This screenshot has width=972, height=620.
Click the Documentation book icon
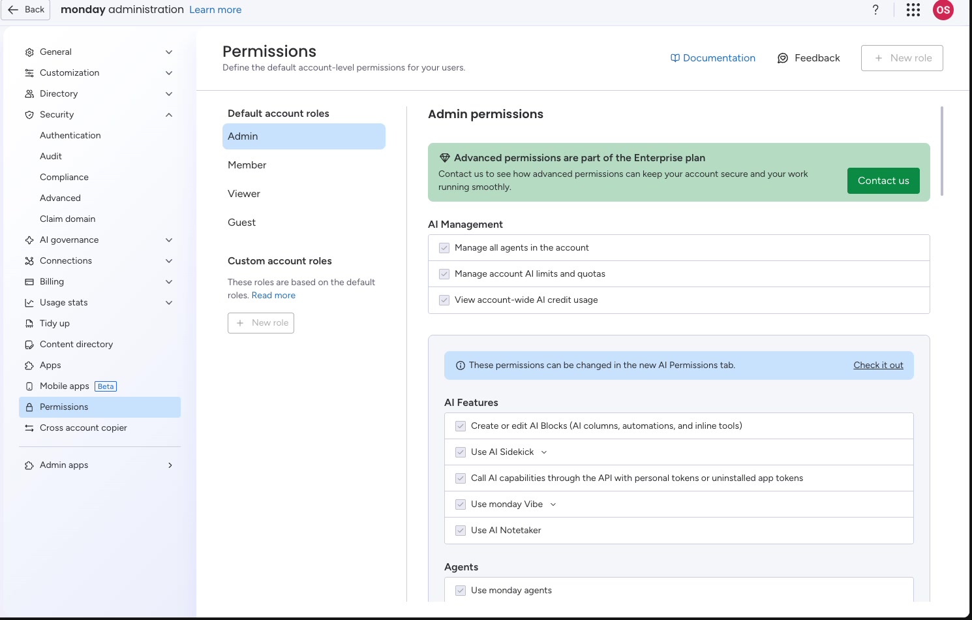(x=675, y=58)
